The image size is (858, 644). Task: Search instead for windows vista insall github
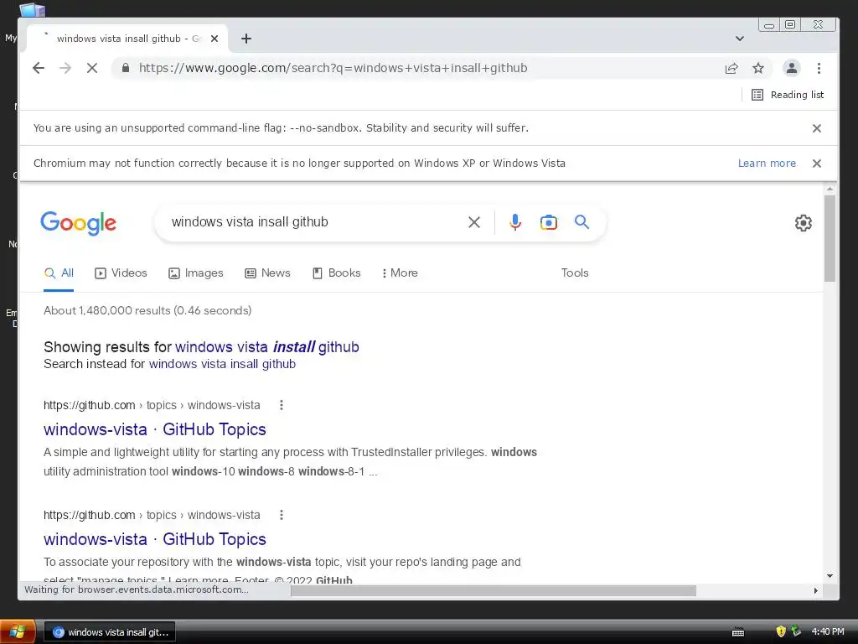222,364
